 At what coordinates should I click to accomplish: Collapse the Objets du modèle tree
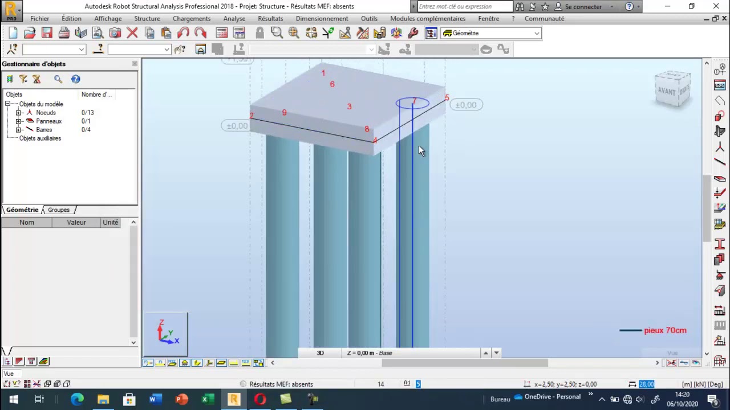(8, 104)
